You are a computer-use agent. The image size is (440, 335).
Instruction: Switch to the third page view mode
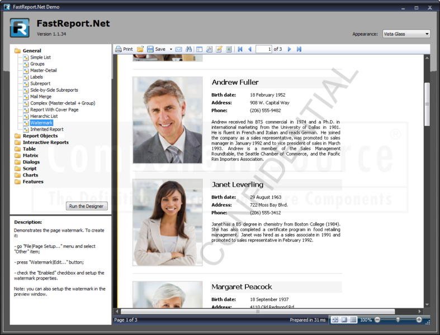pyautogui.click(x=353, y=320)
